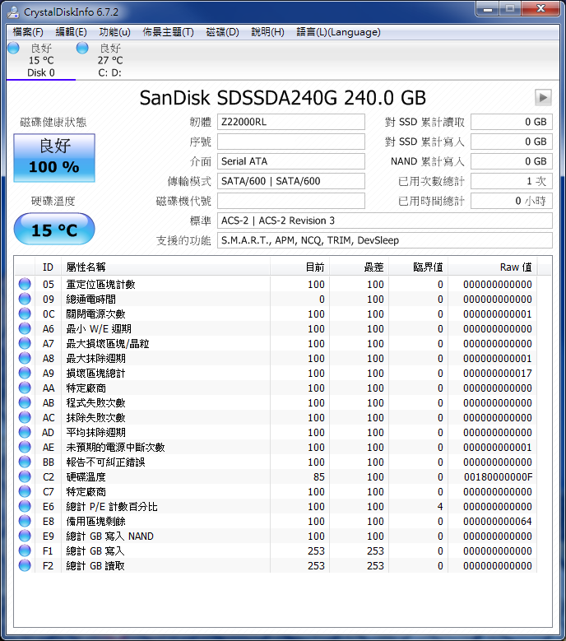
Task: Open the 功能(u) menu
Action: tap(115, 32)
